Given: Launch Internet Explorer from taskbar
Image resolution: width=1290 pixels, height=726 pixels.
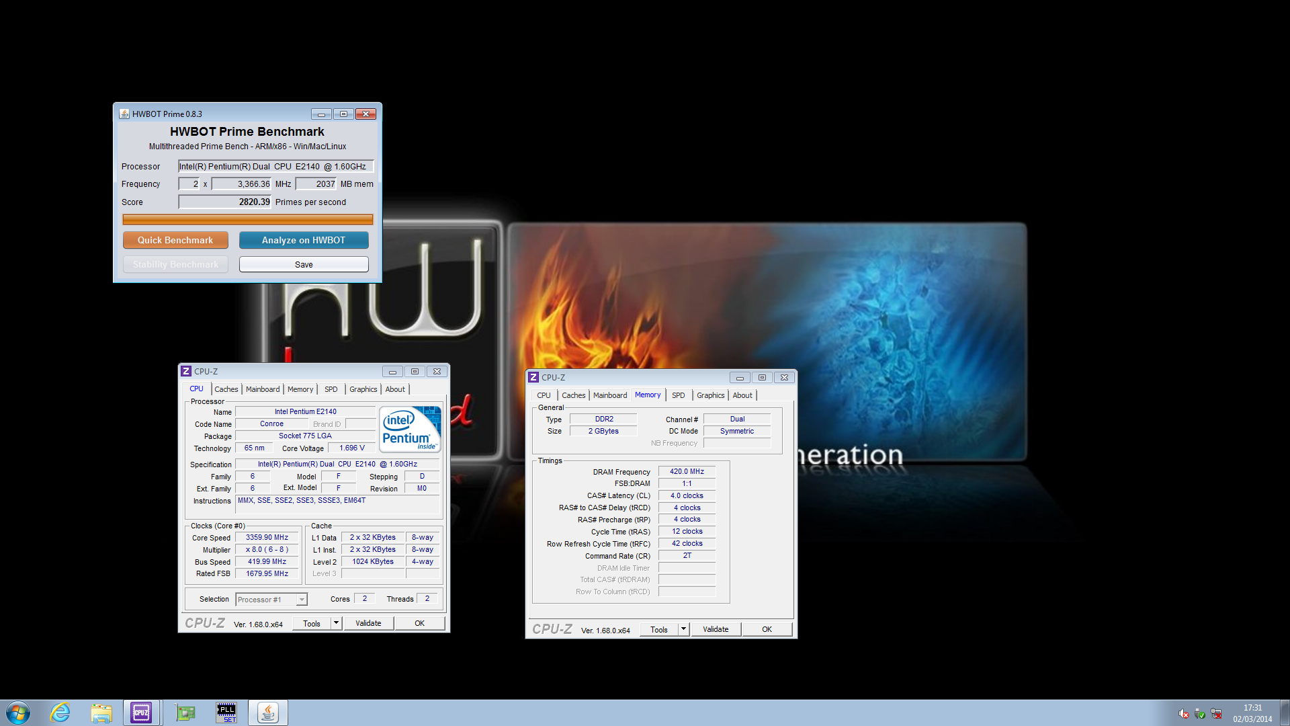Looking at the screenshot, I should pyautogui.click(x=60, y=713).
